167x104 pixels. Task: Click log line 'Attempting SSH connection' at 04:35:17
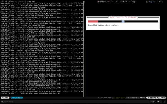(x=30, y=82)
